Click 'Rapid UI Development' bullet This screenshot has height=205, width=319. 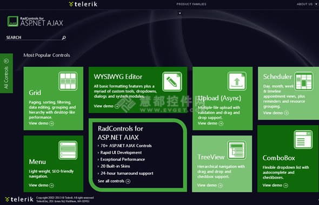(119, 153)
